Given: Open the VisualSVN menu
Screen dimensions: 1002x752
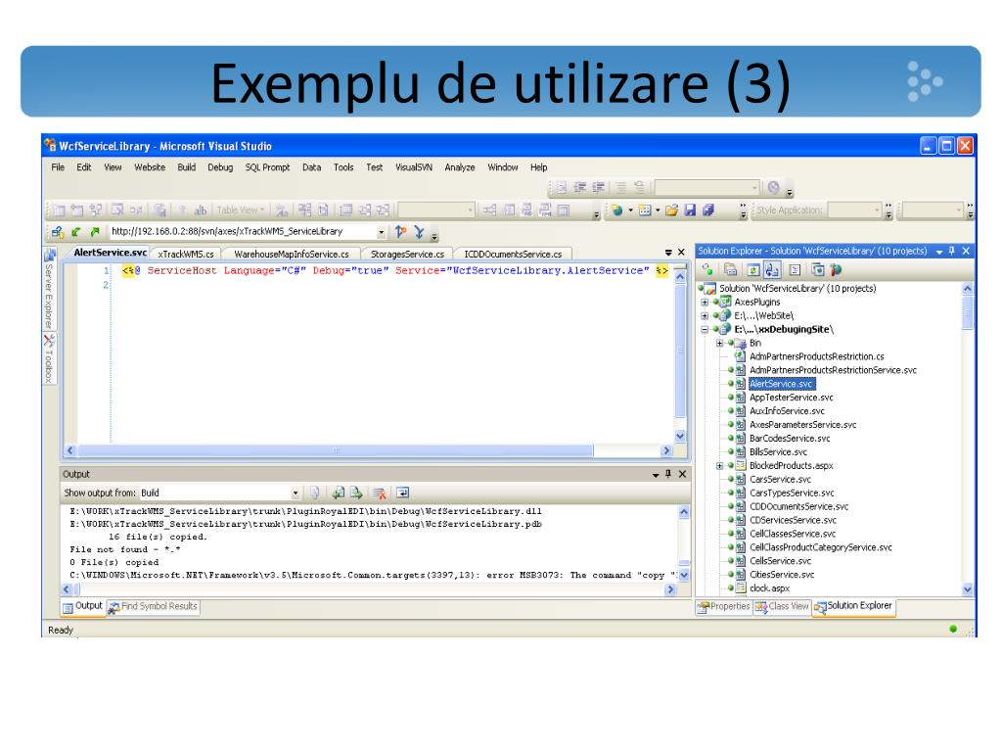Looking at the screenshot, I should click(414, 167).
